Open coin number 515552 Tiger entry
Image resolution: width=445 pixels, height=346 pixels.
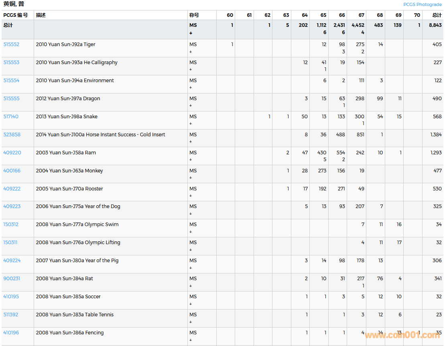(11, 45)
